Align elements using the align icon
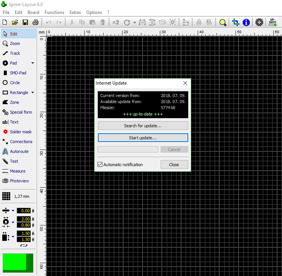 pyautogui.click(x=152, y=22)
